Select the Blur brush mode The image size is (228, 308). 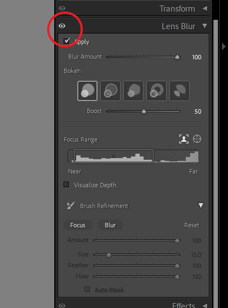click(110, 225)
